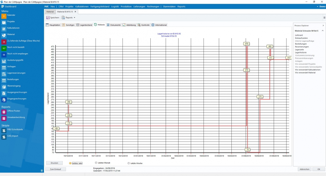Open Reservierungen in Prozess Explorer
The image size is (326, 176).
[x=302, y=47]
